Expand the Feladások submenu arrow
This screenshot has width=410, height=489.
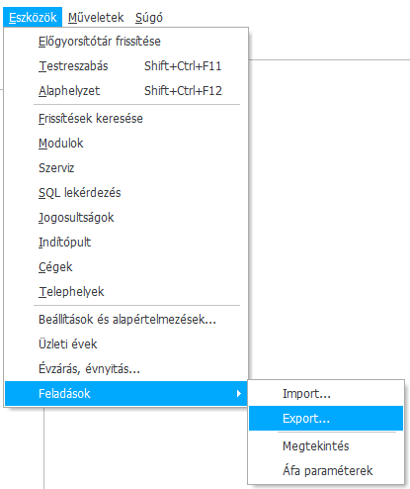[239, 393]
